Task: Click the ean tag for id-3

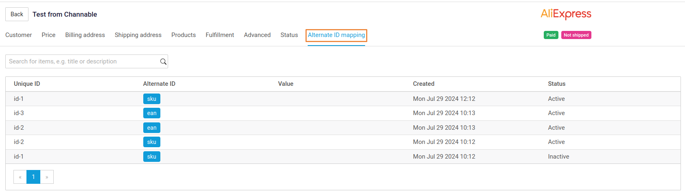Action: [x=151, y=113]
